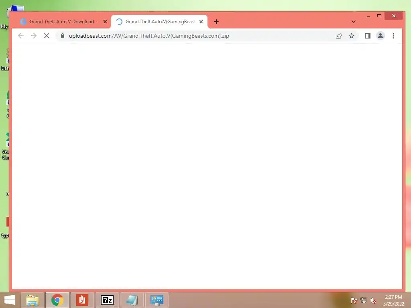Go back to the previous page

(21, 36)
